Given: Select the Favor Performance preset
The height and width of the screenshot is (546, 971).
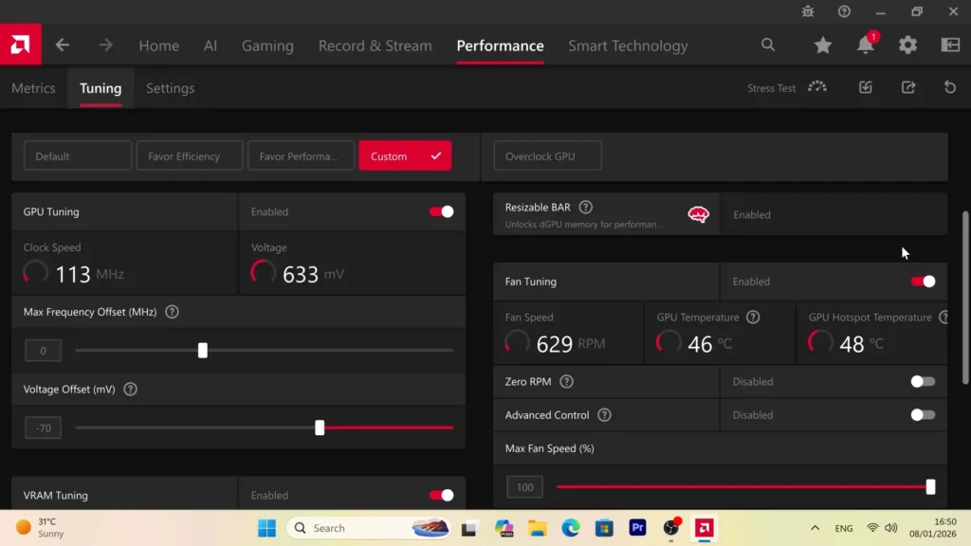Looking at the screenshot, I should tap(301, 156).
